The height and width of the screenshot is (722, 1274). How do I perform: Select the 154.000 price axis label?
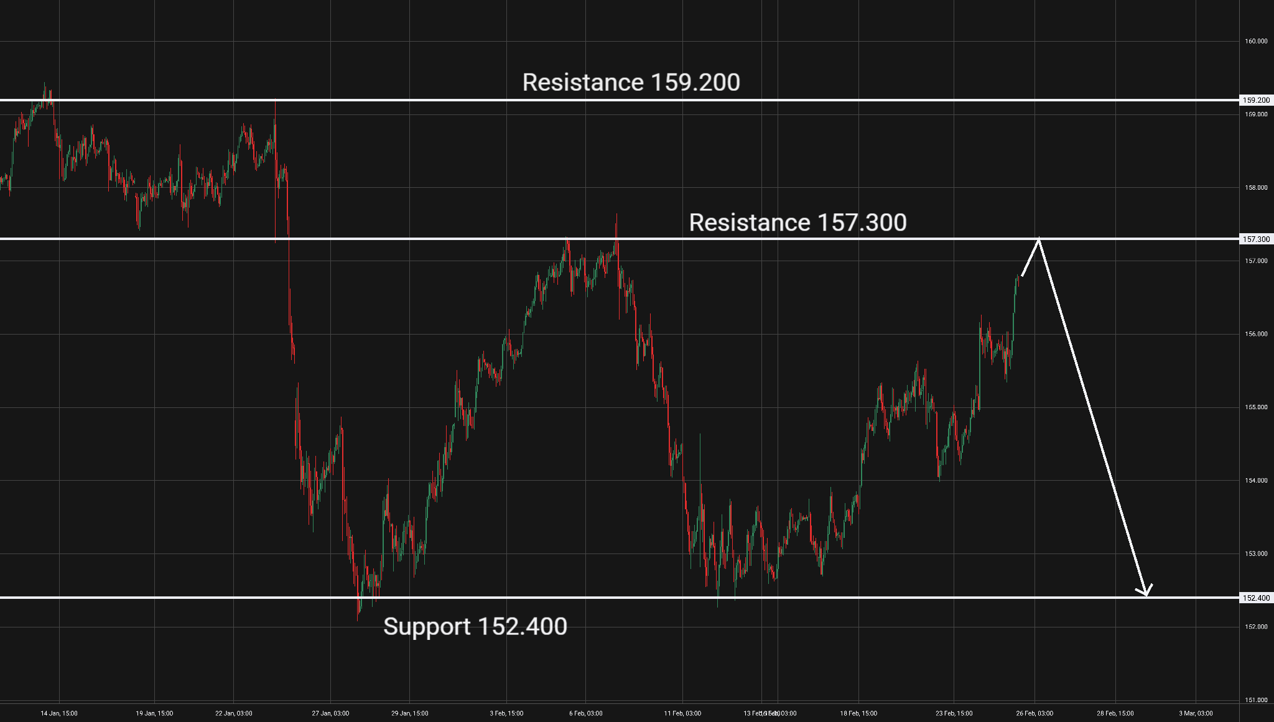[x=1256, y=481]
